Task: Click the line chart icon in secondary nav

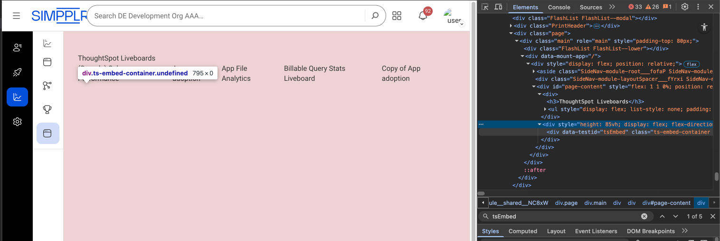Action: click(x=47, y=43)
